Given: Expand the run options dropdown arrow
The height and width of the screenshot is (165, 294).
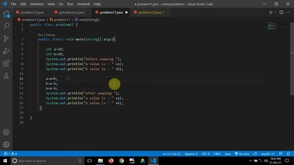Looking at the screenshot, I should (275, 12).
